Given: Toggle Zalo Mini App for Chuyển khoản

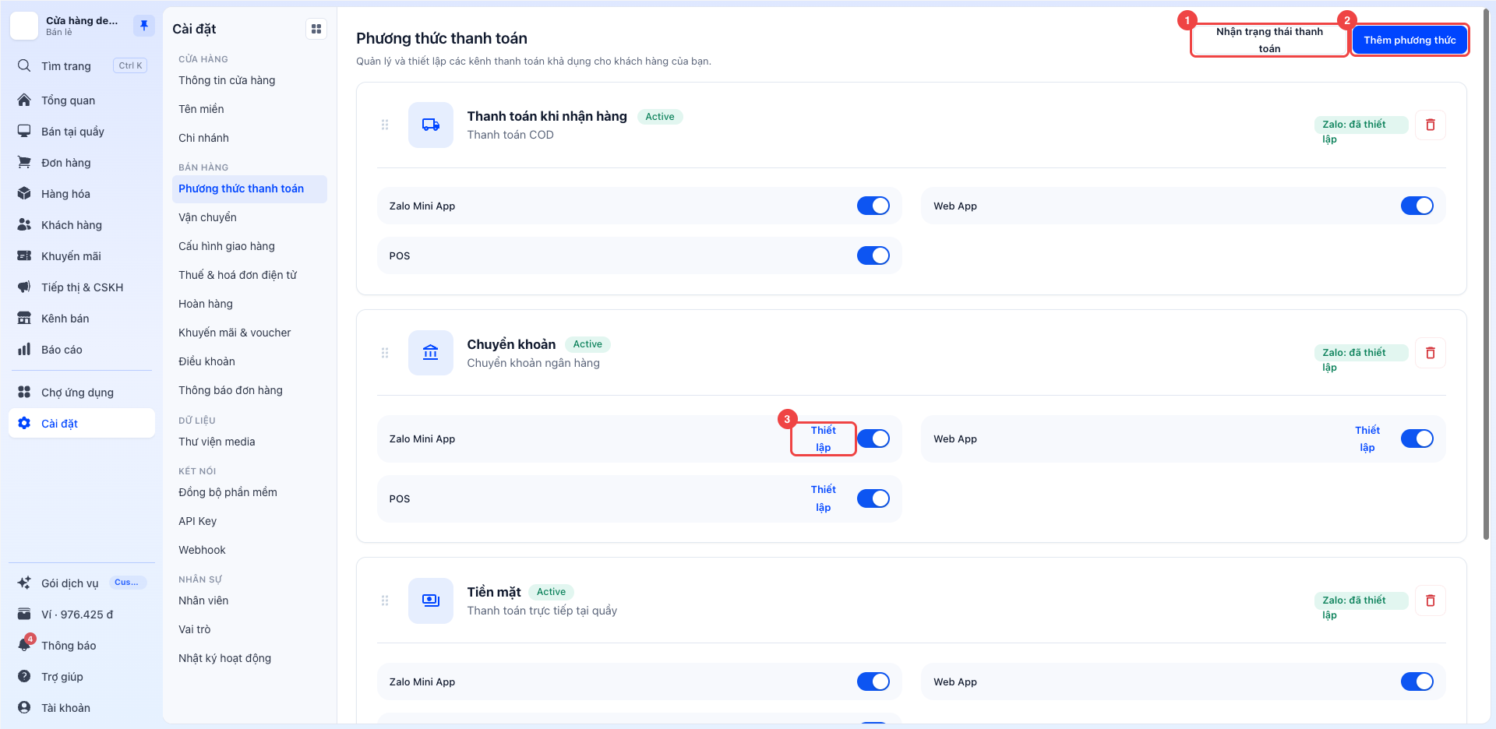Looking at the screenshot, I should (x=873, y=438).
